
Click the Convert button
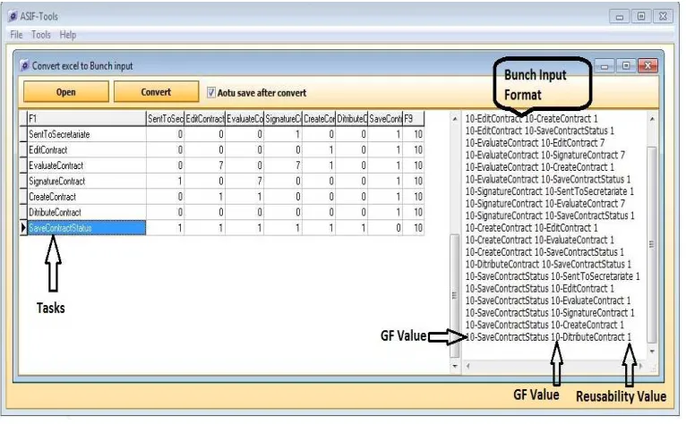[x=156, y=92]
